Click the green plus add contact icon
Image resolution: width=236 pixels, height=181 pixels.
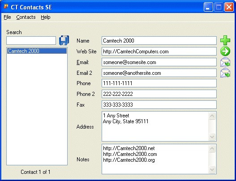225,40
